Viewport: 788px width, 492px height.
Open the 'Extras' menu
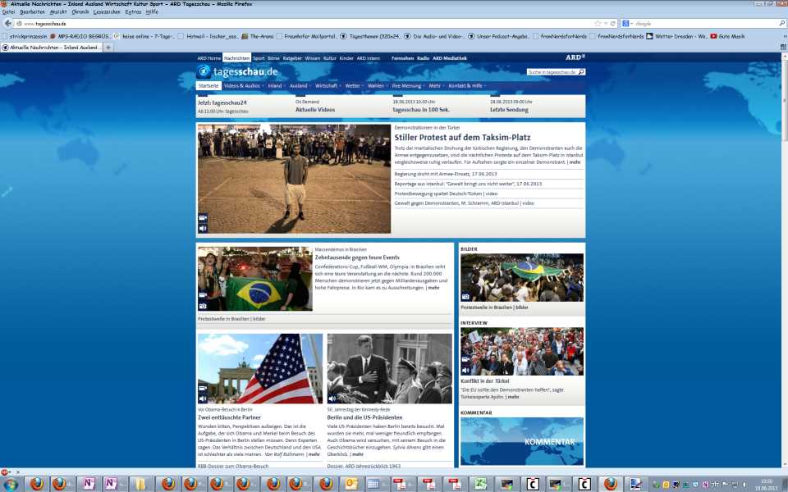pyautogui.click(x=133, y=11)
